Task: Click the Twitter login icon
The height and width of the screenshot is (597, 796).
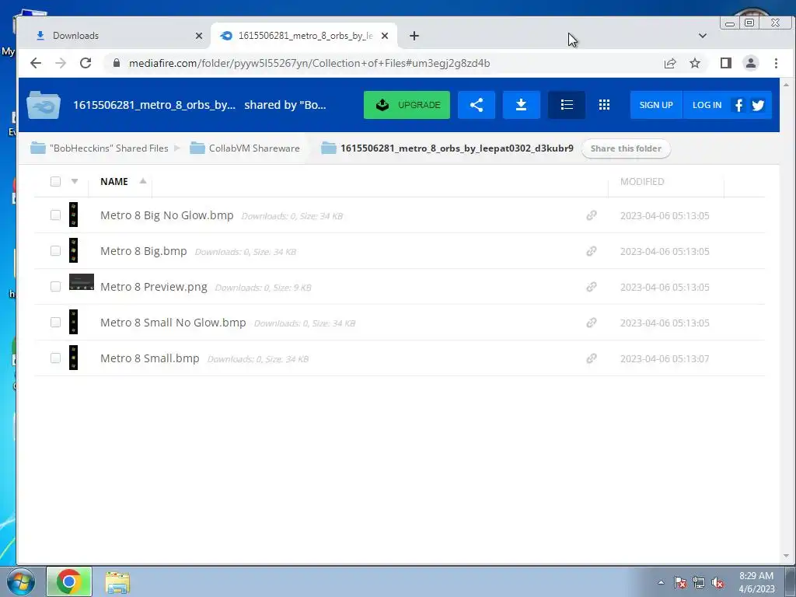Action: pyautogui.click(x=759, y=105)
